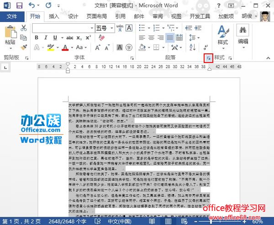Undo the last action

pos(32,5)
